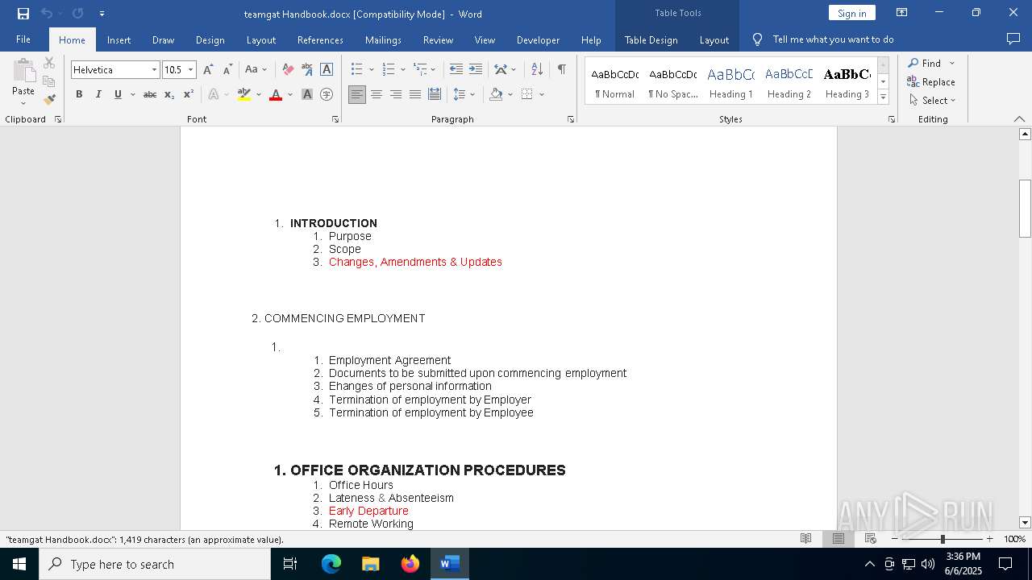Open Comments pane icon in ribbon

coord(1013,39)
